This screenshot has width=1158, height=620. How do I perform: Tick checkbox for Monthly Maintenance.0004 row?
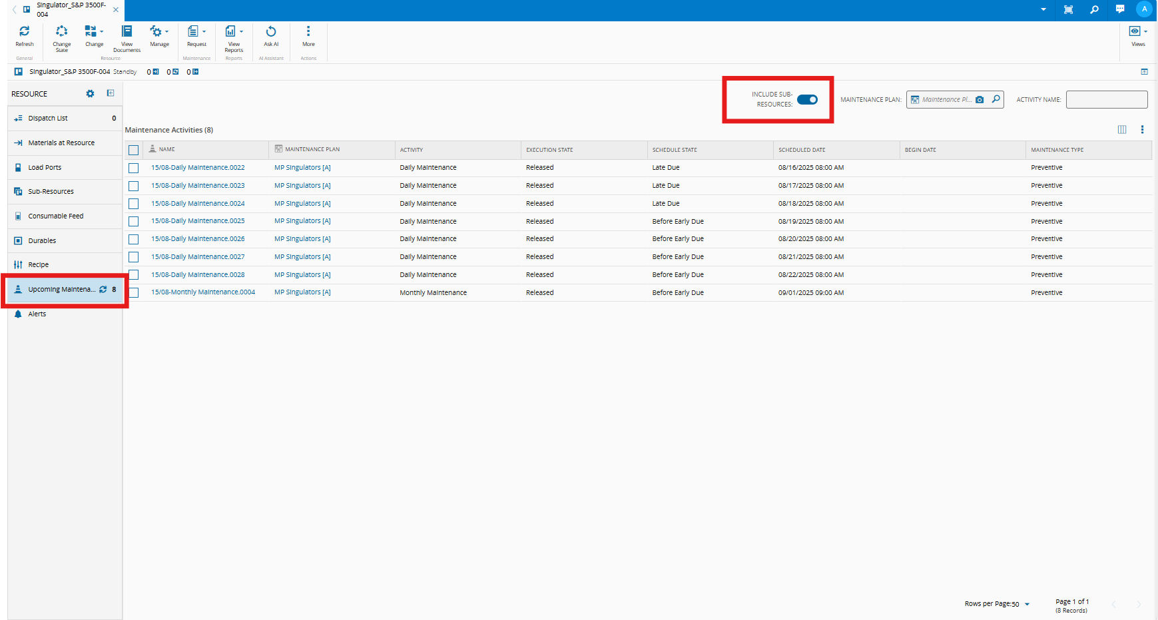[134, 292]
